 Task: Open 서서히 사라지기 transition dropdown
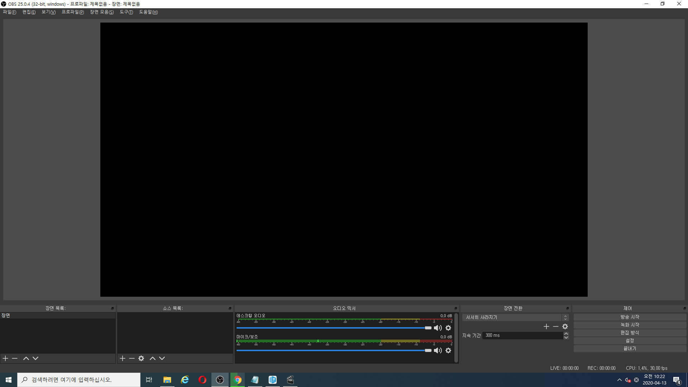coord(515,317)
